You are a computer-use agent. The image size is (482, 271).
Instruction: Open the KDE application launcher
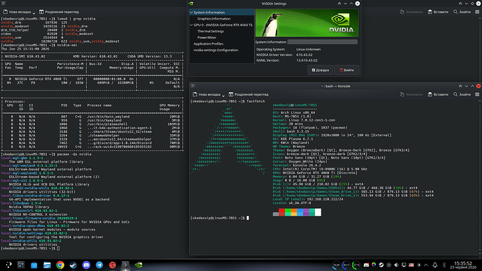(x=8, y=265)
